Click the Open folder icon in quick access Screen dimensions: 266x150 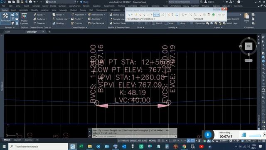(x=14, y=2)
